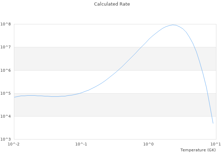Click the peak of the blue rate curve
Image resolution: width=223 pixels, height=167 pixels.
click(x=173, y=25)
